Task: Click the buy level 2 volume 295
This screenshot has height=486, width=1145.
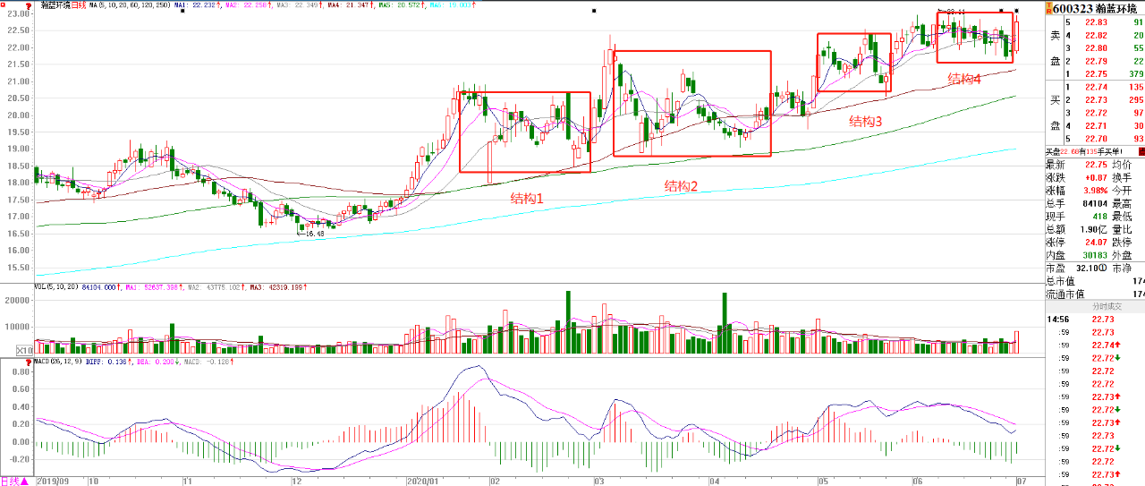Action: click(x=1136, y=100)
